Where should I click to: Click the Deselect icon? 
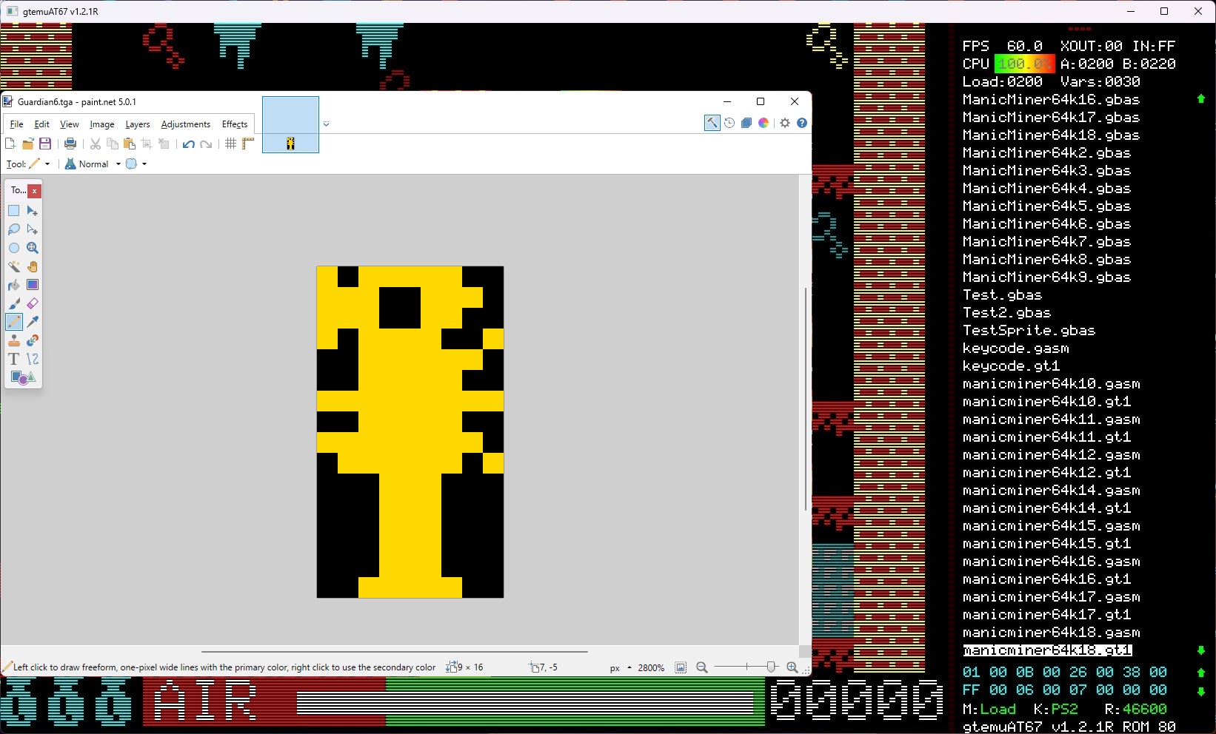[164, 144]
